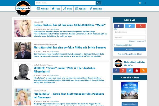Click the SCHILLER article teaser text
The image size is (159, 106).
pyautogui.click(x=69, y=80)
